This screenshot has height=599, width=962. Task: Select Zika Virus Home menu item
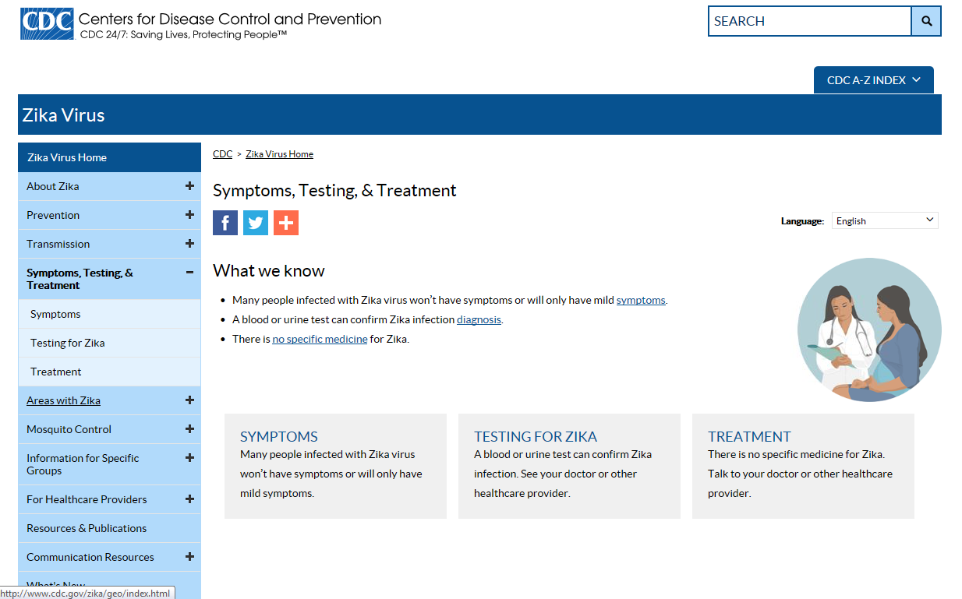(x=67, y=157)
